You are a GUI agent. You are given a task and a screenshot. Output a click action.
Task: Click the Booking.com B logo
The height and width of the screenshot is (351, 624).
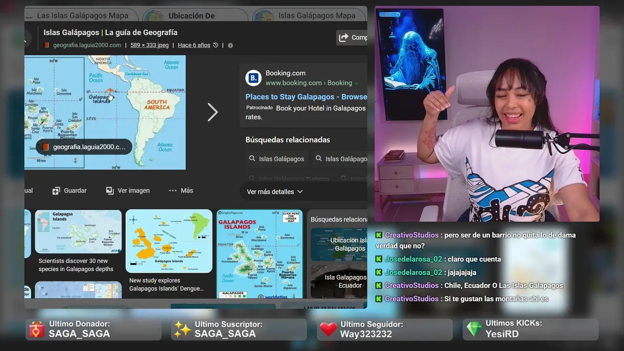(x=253, y=78)
